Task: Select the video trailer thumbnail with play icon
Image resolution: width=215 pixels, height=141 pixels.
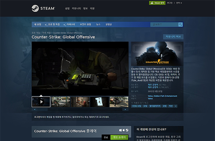Action: [41, 102]
